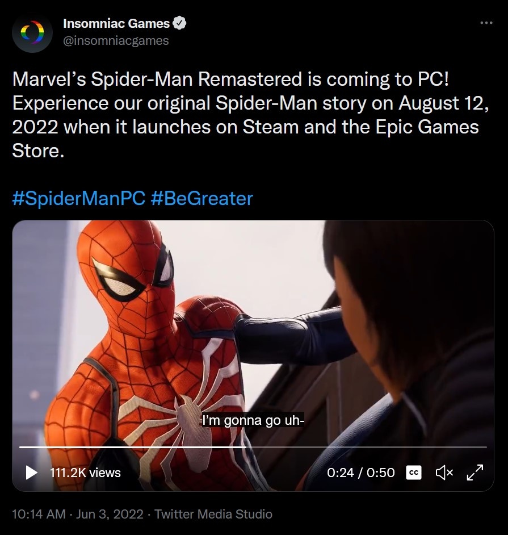
Task: Expand the video to fullscreen
Action: pyautogui.click(x=475, y=472)
